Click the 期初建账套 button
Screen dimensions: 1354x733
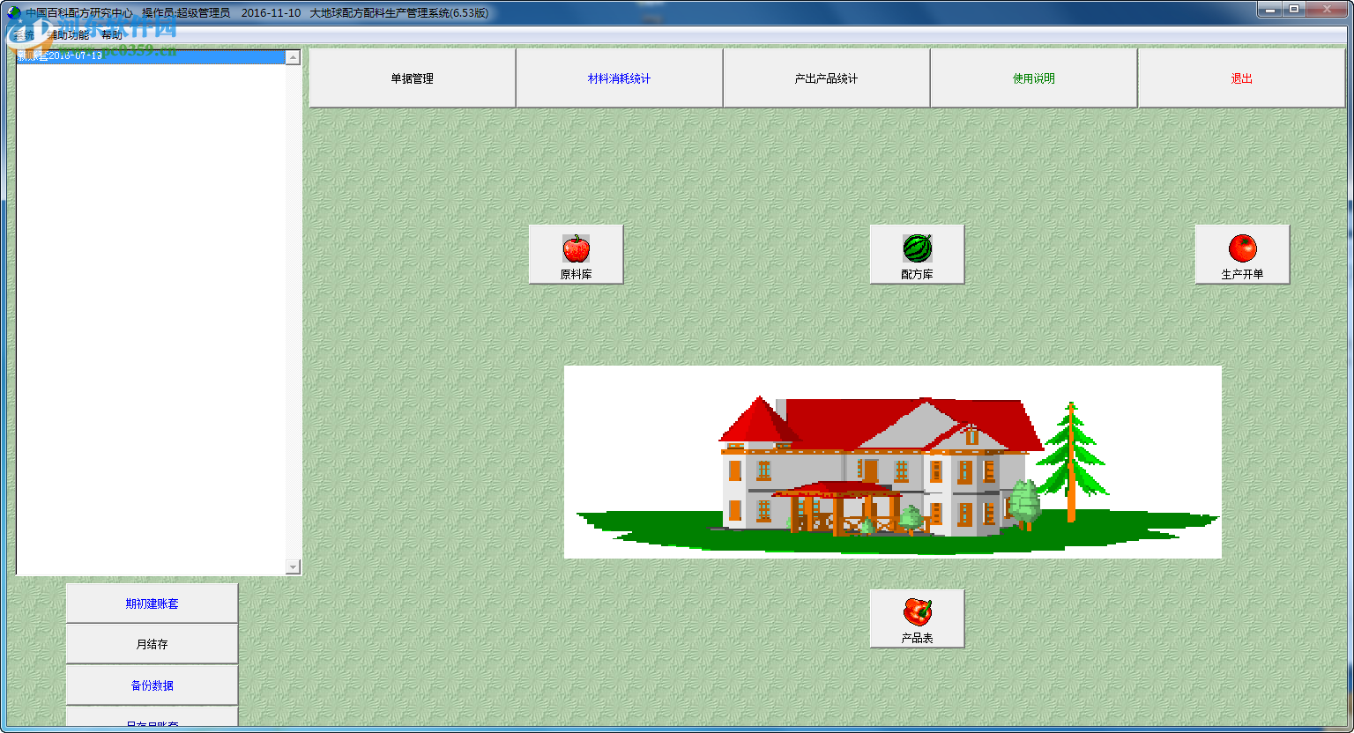(152, 603)
